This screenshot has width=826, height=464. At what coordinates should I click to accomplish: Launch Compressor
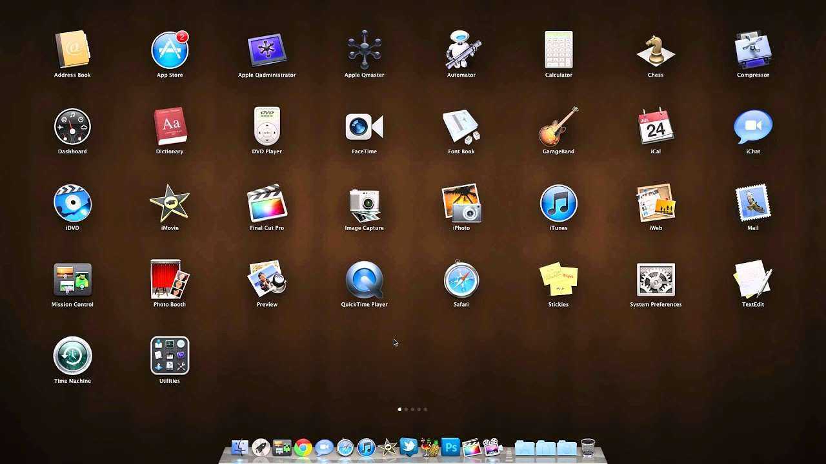click(753, 50)
